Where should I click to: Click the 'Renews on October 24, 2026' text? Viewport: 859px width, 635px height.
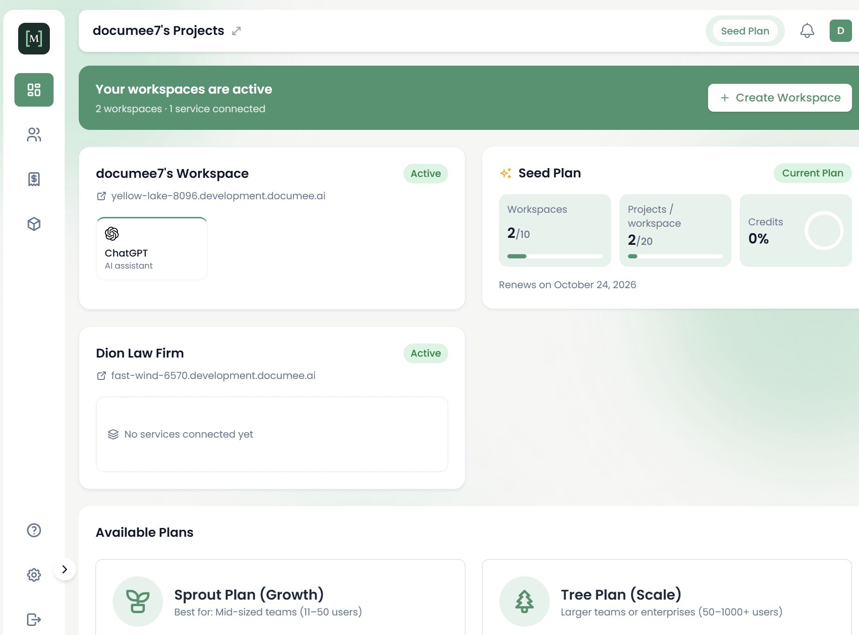tap(567, 285)
